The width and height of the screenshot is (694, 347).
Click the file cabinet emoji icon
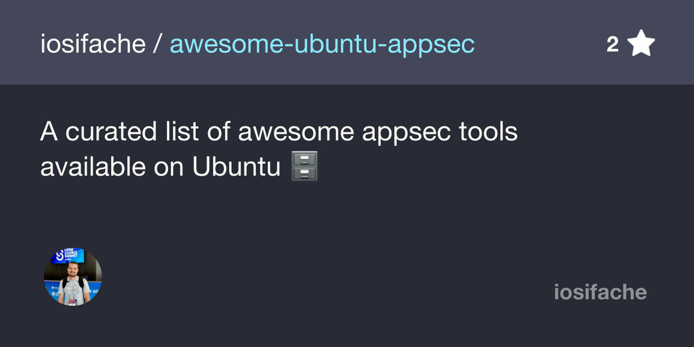(x=304, y=166)
